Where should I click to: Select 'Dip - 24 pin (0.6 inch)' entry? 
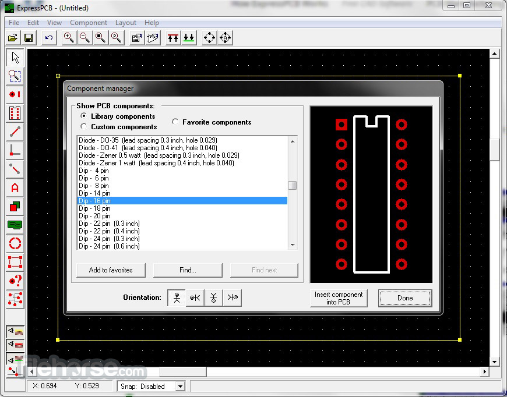182,246
